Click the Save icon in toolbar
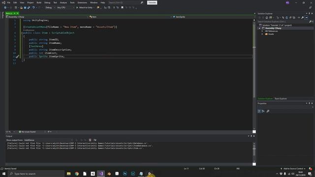The height and width of the screenshot is (177, 315). (25, 8)
